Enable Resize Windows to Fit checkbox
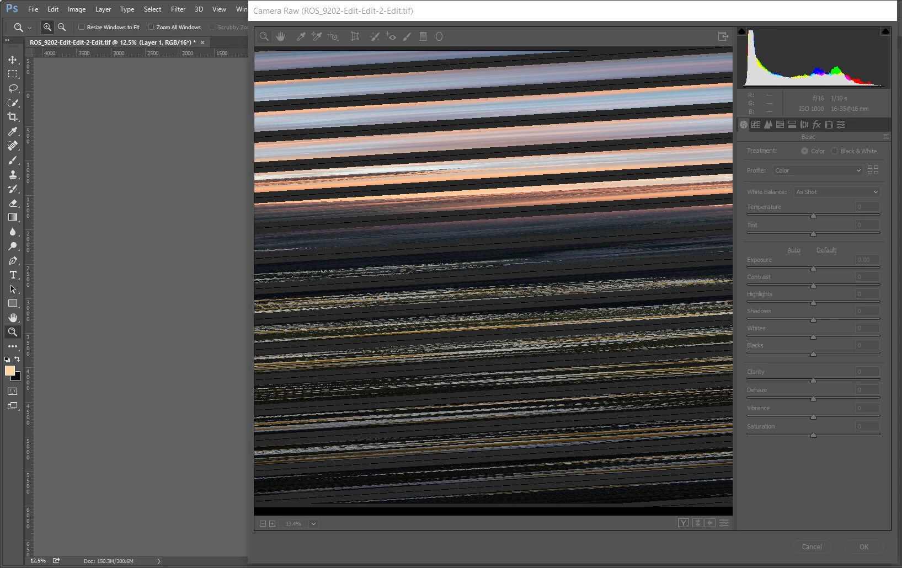This screenshot has height=568, width=902. 82,27
